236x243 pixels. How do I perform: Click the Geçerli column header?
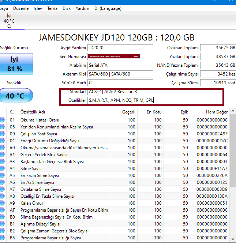pos(124,112)
